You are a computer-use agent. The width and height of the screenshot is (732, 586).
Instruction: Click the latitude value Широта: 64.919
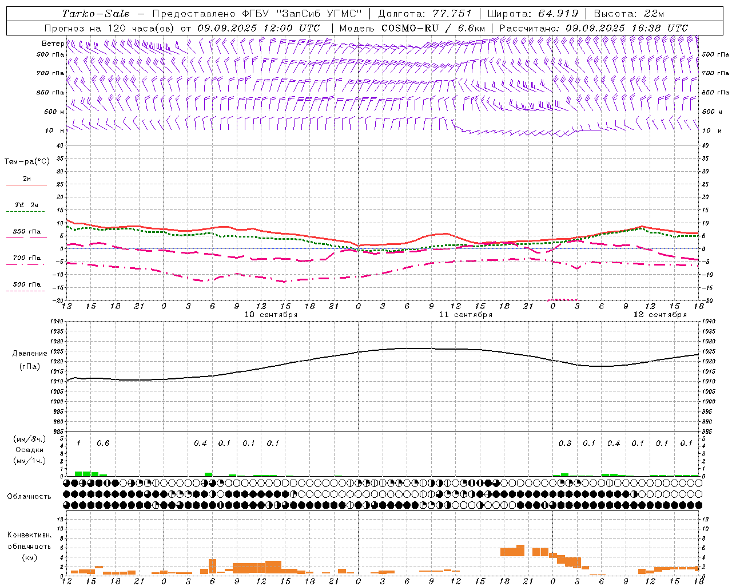(x=534, y=14)
